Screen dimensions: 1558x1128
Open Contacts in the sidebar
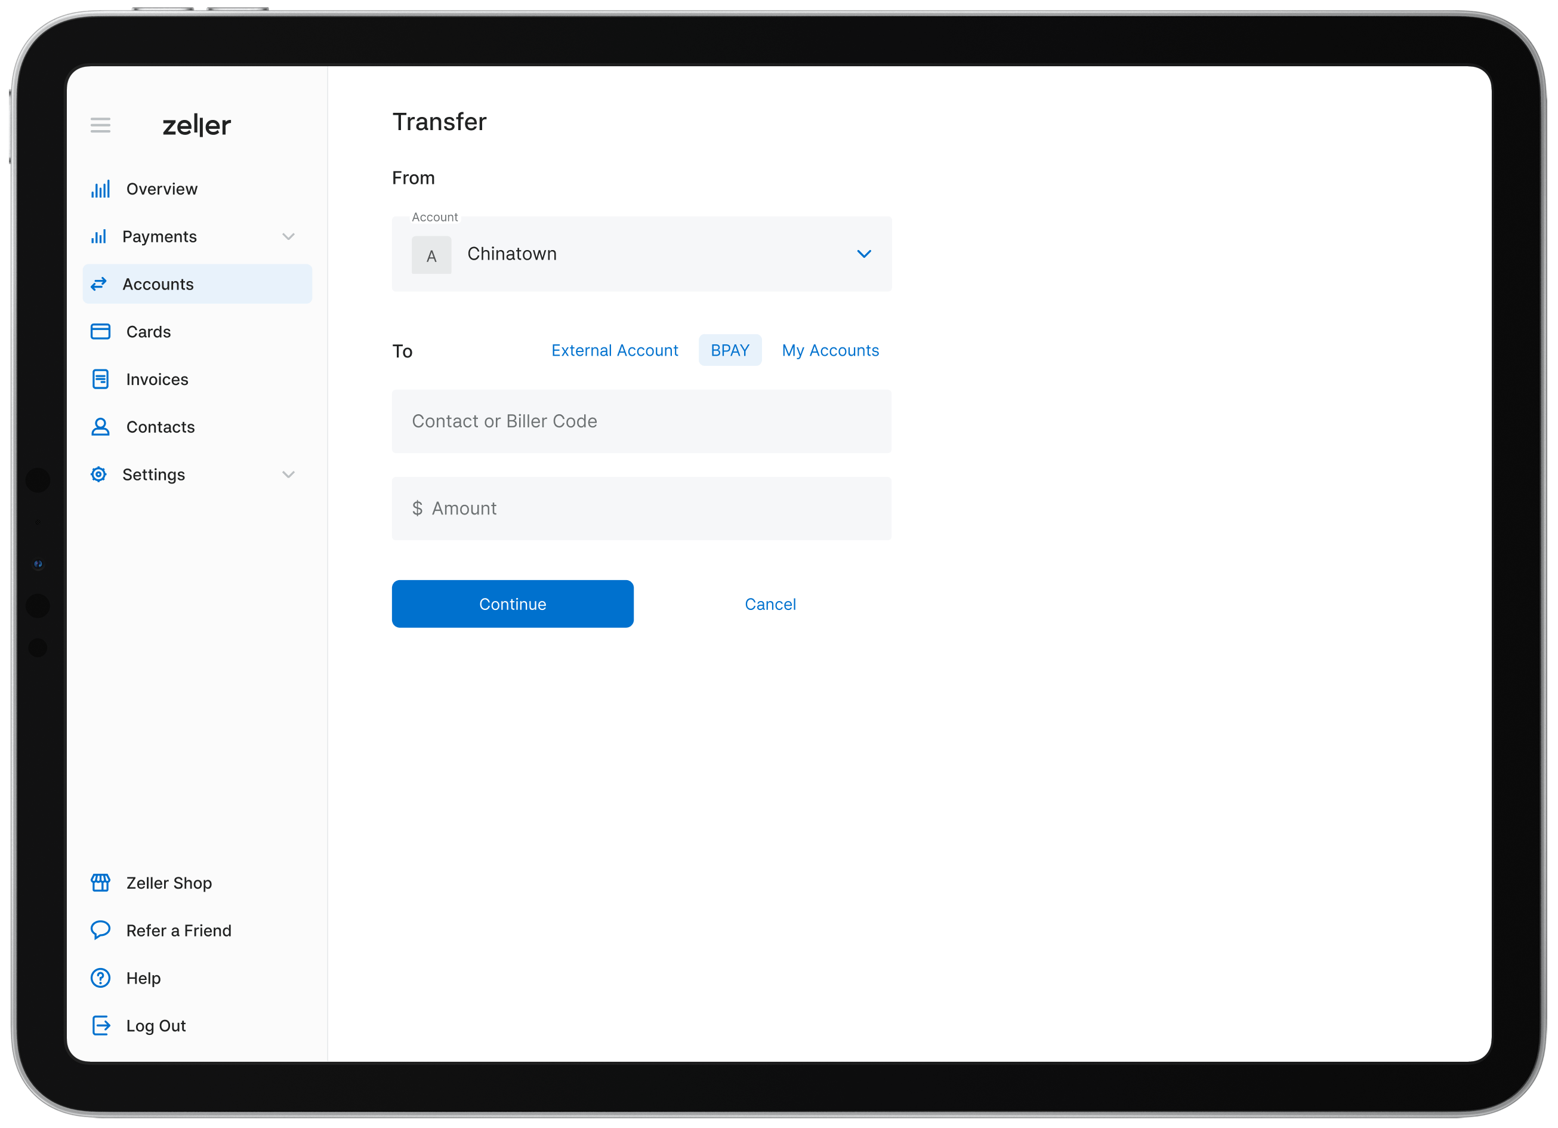coord(197,427)
